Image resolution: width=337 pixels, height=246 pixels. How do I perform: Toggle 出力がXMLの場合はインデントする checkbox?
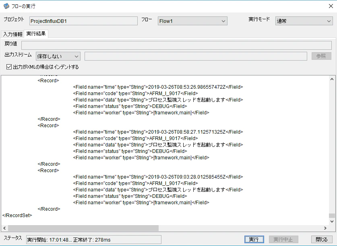[x=9, y=67]
